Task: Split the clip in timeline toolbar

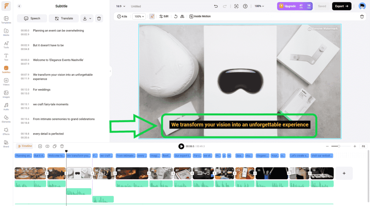Action: pyautogui.click(x=47, y=146)
